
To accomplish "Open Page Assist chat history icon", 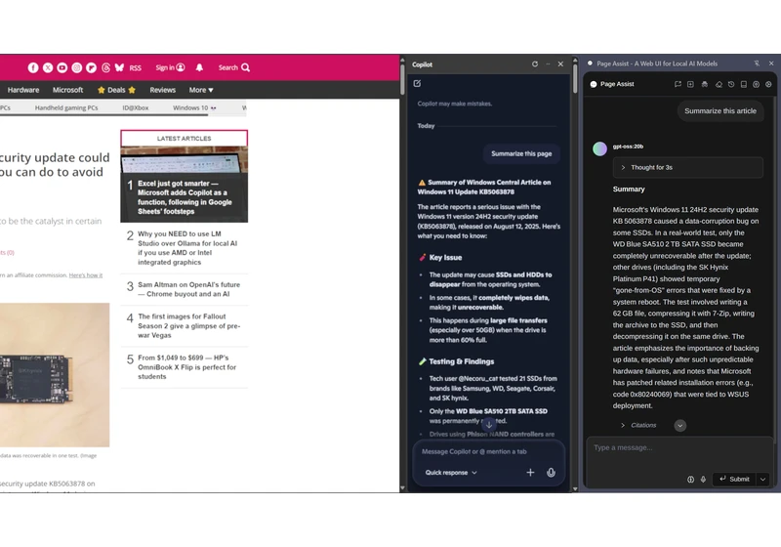I will pyautogui.click(x=731, y=84).
